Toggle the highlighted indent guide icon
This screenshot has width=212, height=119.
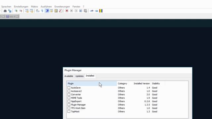point(47,11)
